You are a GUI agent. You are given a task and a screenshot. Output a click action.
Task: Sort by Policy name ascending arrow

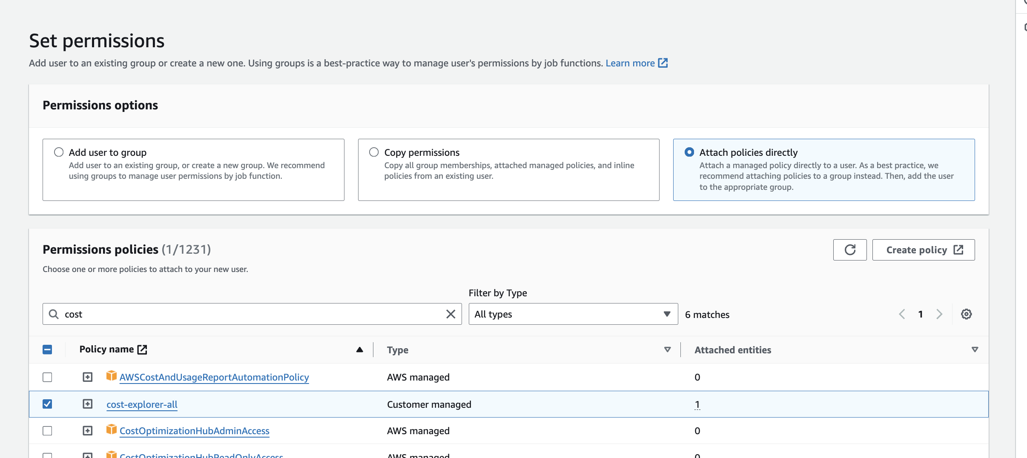(x=359, y=349)
